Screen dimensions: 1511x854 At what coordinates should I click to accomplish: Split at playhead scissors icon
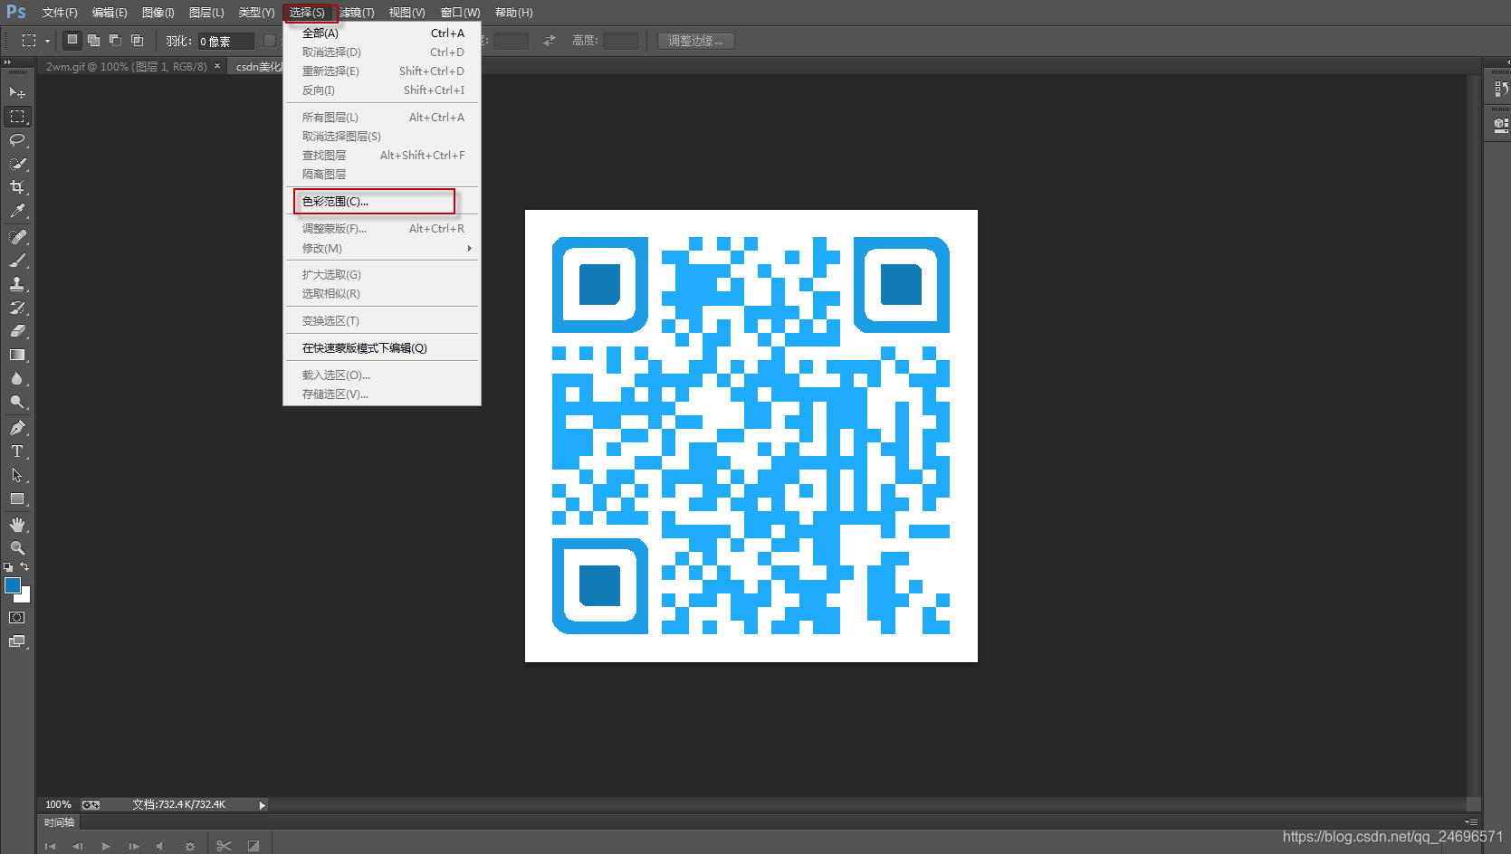pyautogui.click(x=225, y=846)
